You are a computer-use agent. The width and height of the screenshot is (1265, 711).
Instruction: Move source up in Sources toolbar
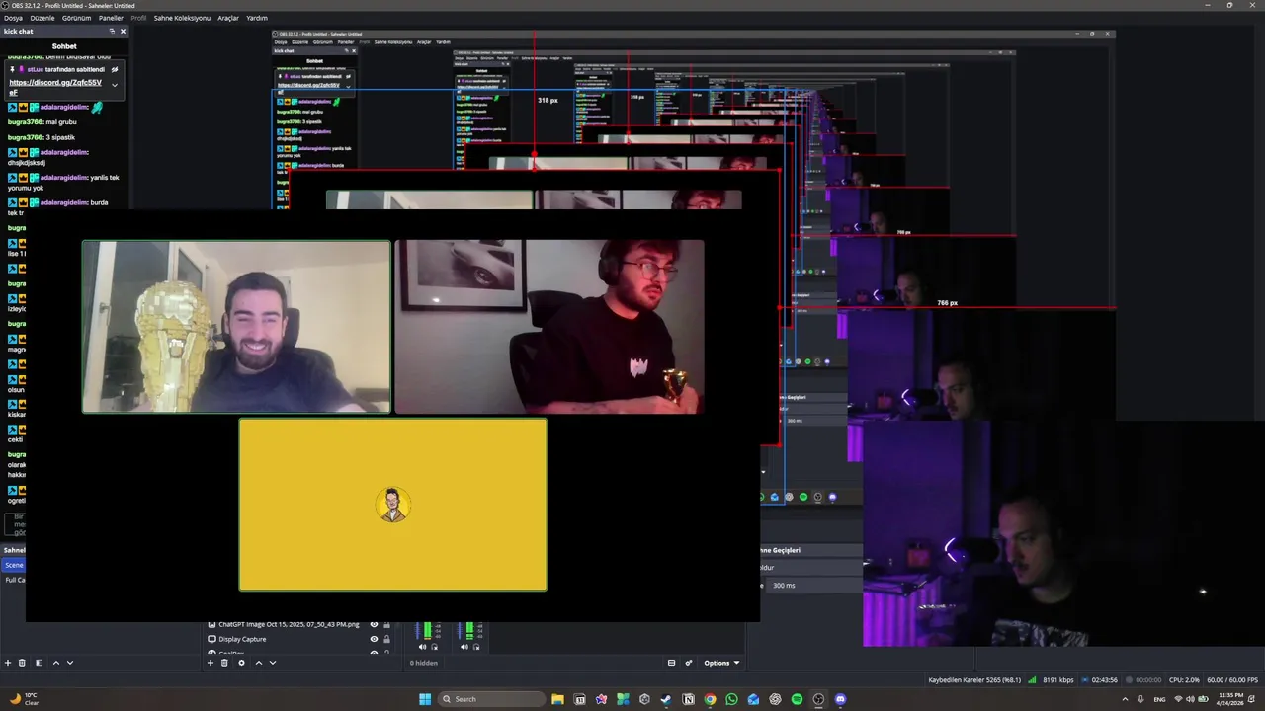tap(259, 663)
